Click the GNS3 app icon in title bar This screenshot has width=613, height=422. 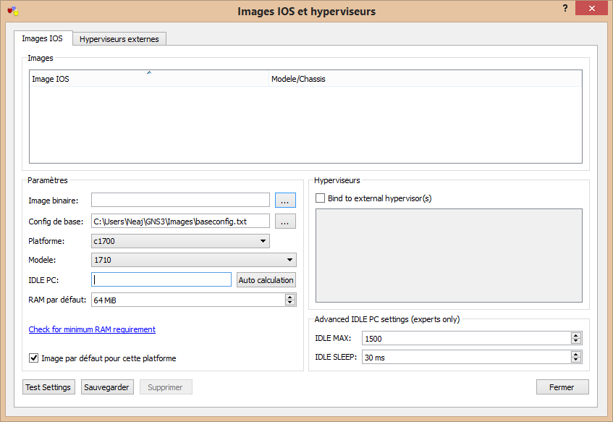coord(12,11)
